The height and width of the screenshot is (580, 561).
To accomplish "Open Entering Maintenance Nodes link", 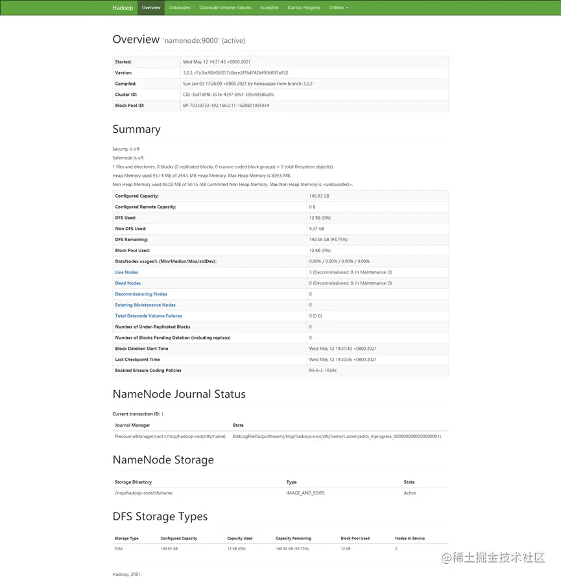I will [x=145, y=305].
